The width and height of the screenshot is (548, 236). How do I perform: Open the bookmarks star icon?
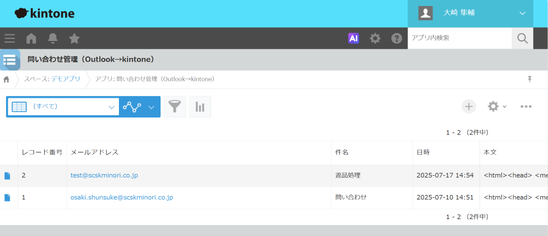coord(74,38)
